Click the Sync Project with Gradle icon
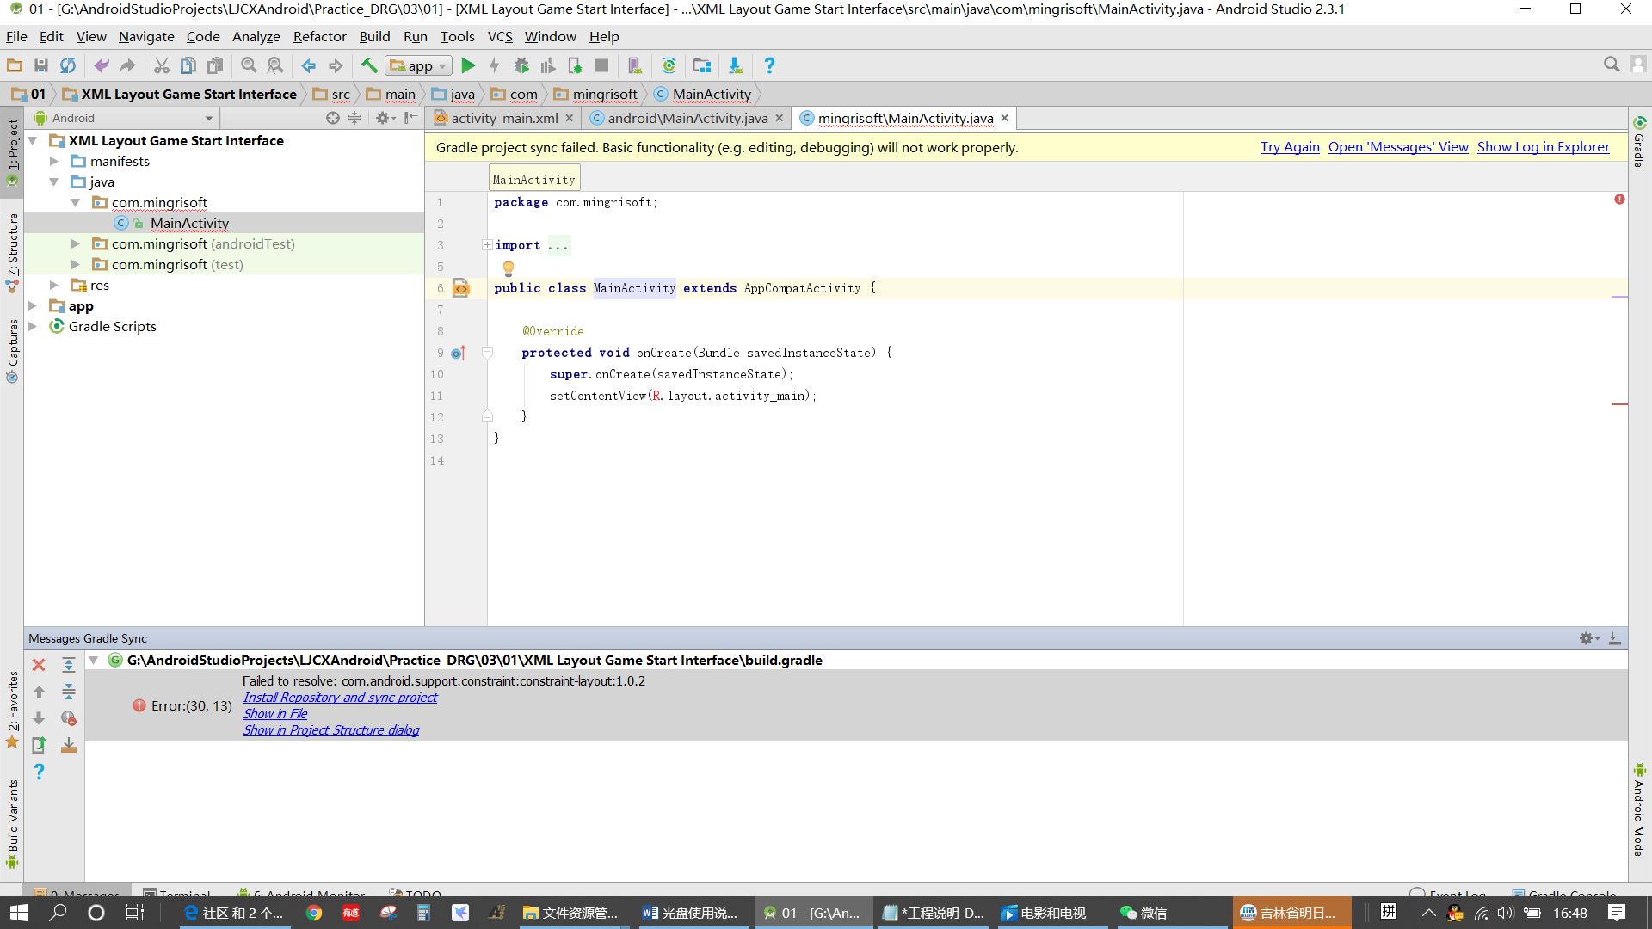The height and width of the screenshot is (929, 1652). click(669, 65)
